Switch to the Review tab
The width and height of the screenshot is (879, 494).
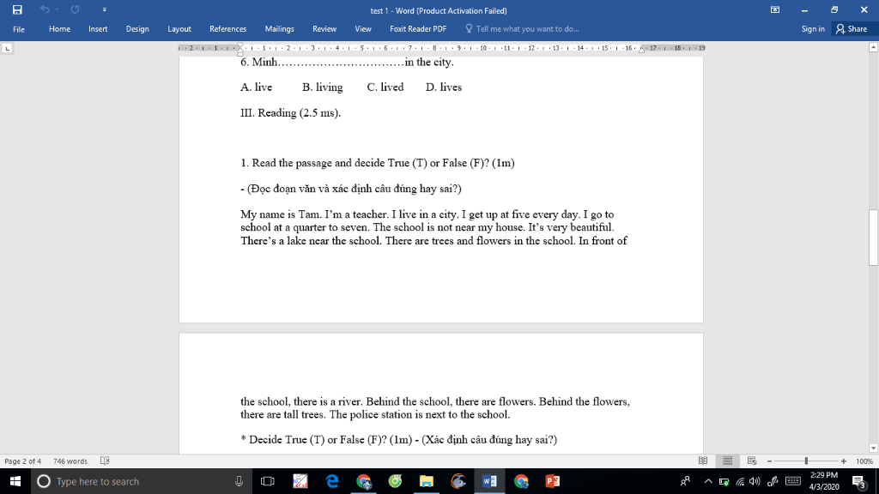324,29
